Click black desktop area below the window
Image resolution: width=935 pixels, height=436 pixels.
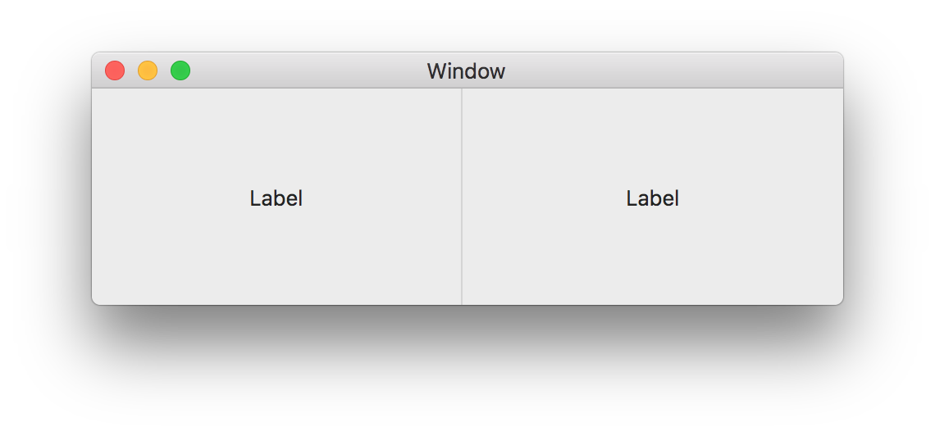(x=467, y=369)
